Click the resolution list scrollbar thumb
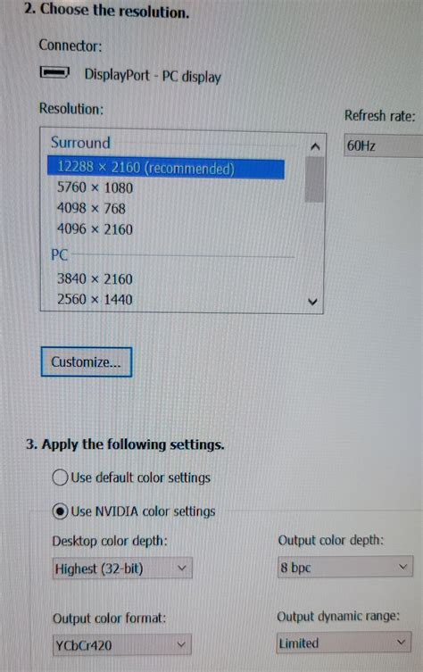 (x=314, y=179)
